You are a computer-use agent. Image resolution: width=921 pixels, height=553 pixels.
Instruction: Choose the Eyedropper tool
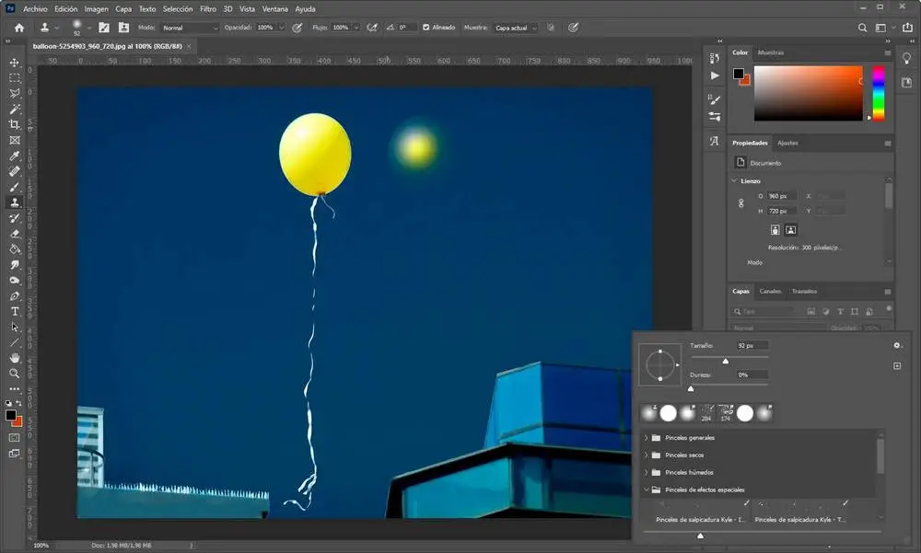pyautogui.click(x=15, y=156)
